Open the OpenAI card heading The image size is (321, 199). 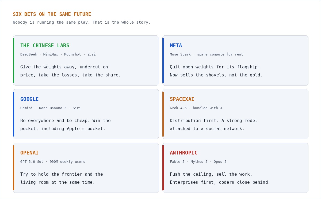[29, 153]
